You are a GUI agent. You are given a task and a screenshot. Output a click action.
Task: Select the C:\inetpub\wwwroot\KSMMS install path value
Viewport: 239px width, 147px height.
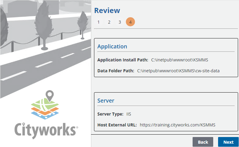180,60
